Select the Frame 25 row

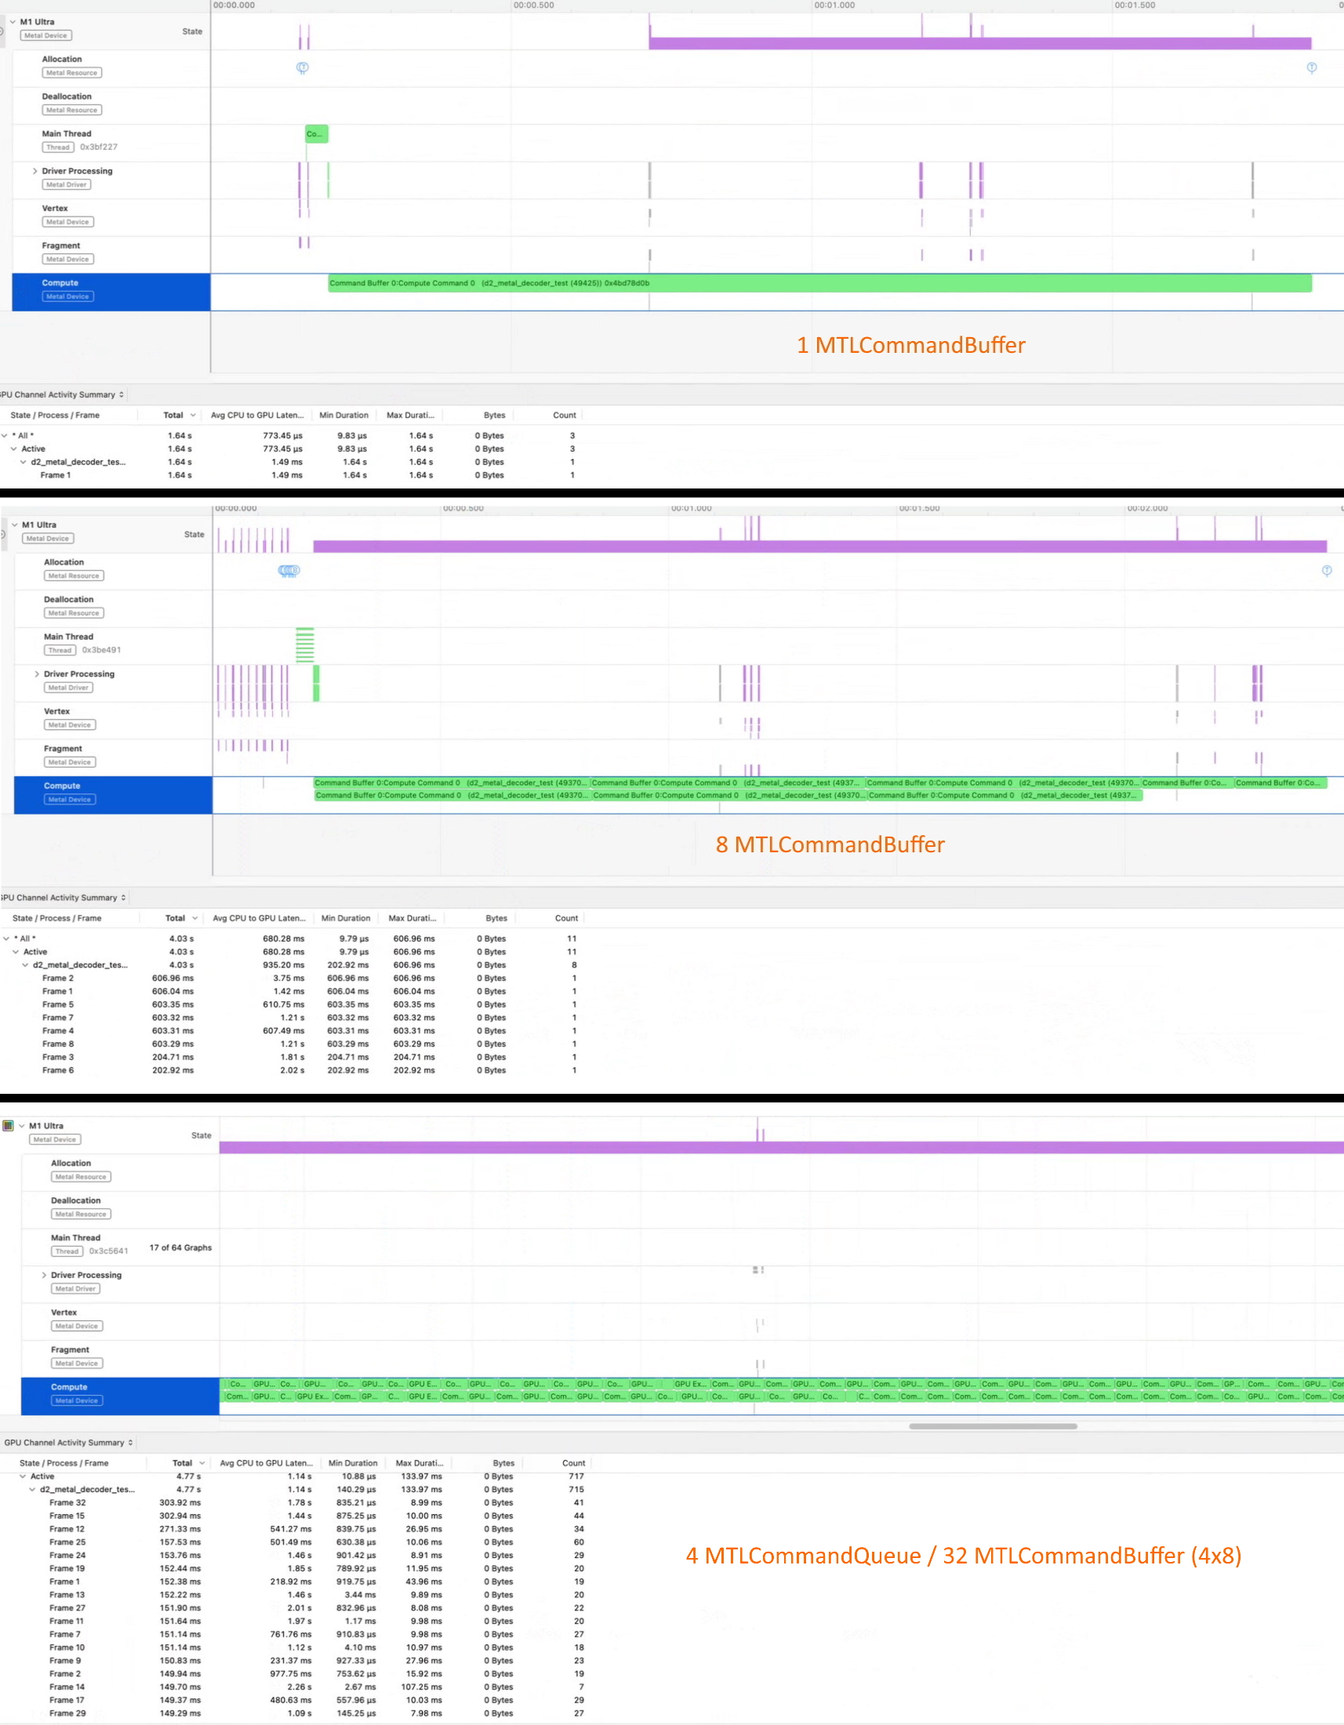click(x=296, y=1542)
